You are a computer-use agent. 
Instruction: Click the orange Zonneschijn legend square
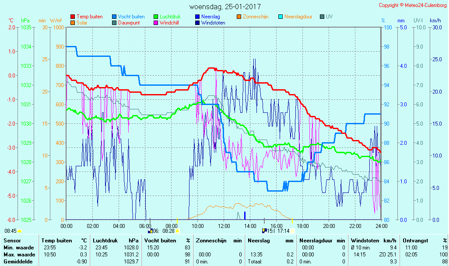[x=239, y=17]
